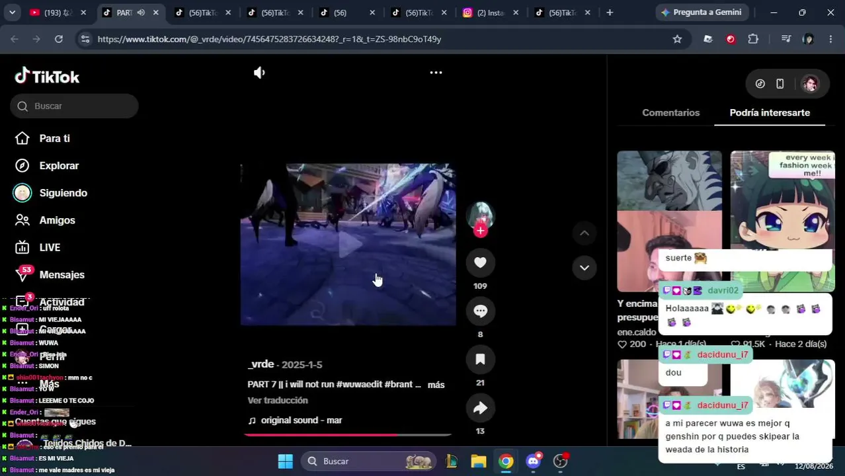Screen dimensions: 845x476
Task: Open Google Chrome from the taskbar
Action: pos(506,461)
